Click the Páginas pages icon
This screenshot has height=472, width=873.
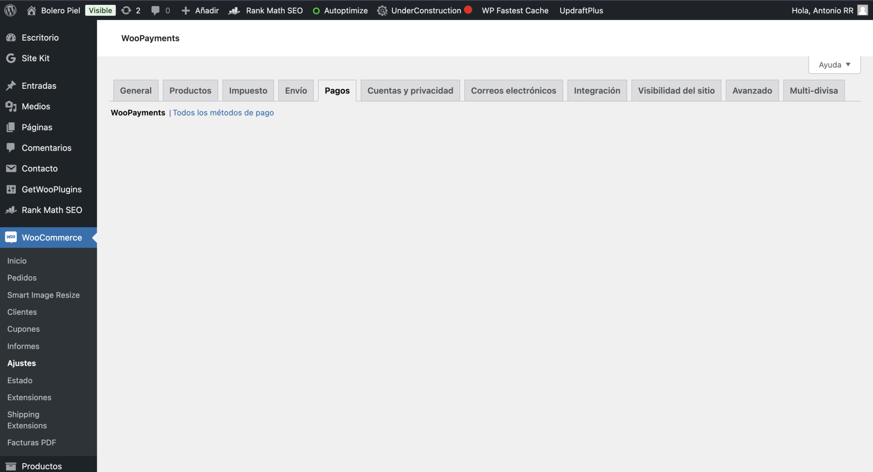[x=11, y=127]
